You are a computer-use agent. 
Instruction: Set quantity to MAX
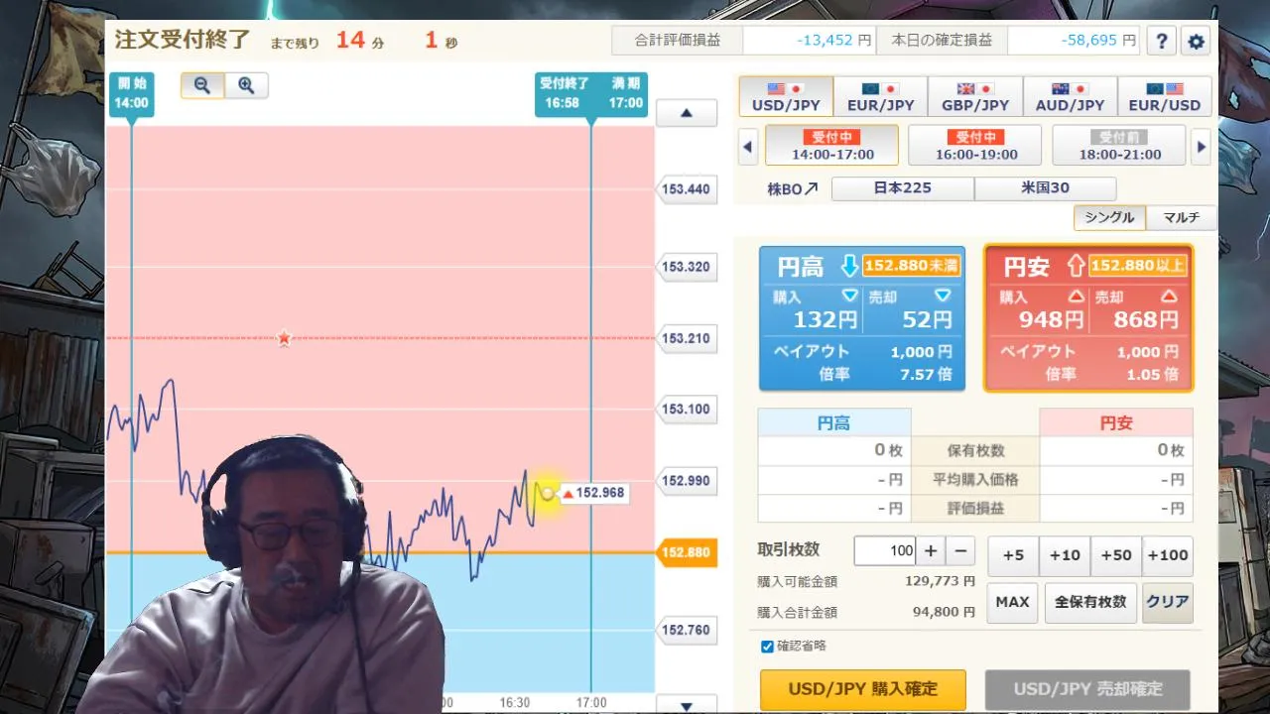[1013, 602]
